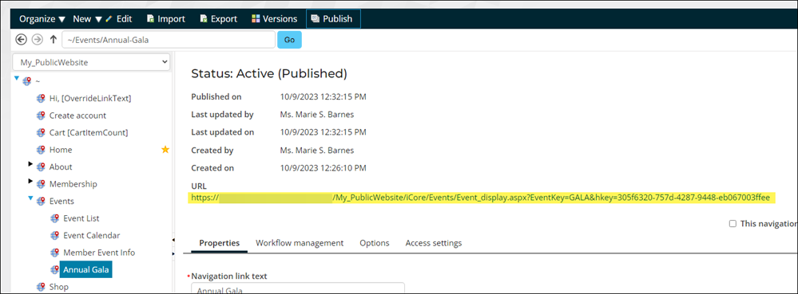Open the Versions toolbar item
Screen dimensions: 798x294
coord(274,19)
